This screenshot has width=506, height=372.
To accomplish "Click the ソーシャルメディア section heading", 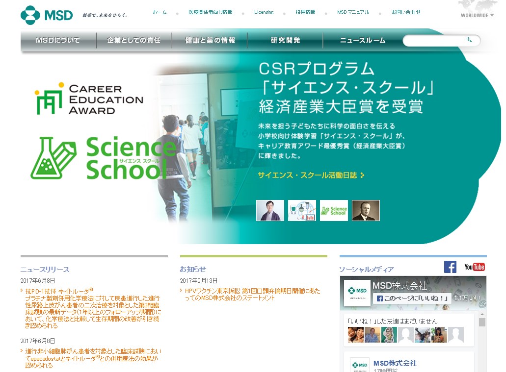I will click(367, 270).
